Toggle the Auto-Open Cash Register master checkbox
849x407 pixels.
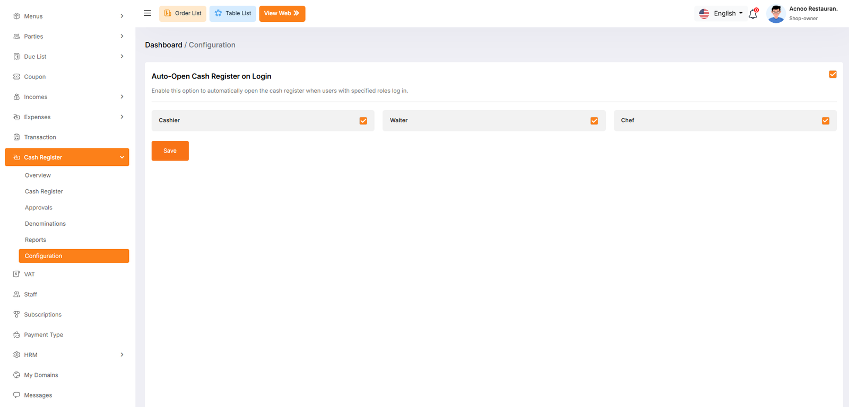(833, 75)
